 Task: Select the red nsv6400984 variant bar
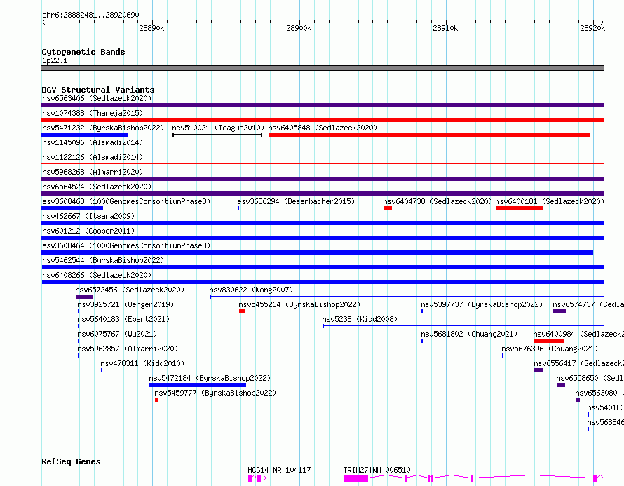549,341
